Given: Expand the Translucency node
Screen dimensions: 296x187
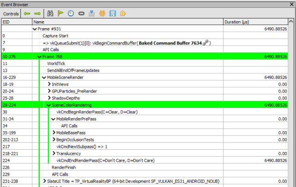Looking at the screenshot, I should pyautogui.click(x=54, y=153).
